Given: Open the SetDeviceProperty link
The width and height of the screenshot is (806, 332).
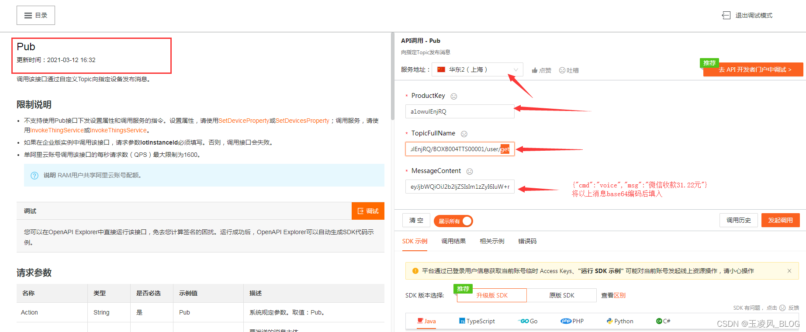Looking at the screenshot, I should point(244,121).
